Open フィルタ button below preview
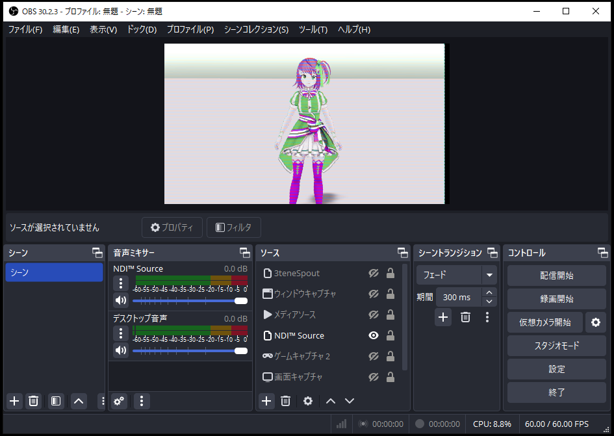614x436 pixels. (234, 227)
